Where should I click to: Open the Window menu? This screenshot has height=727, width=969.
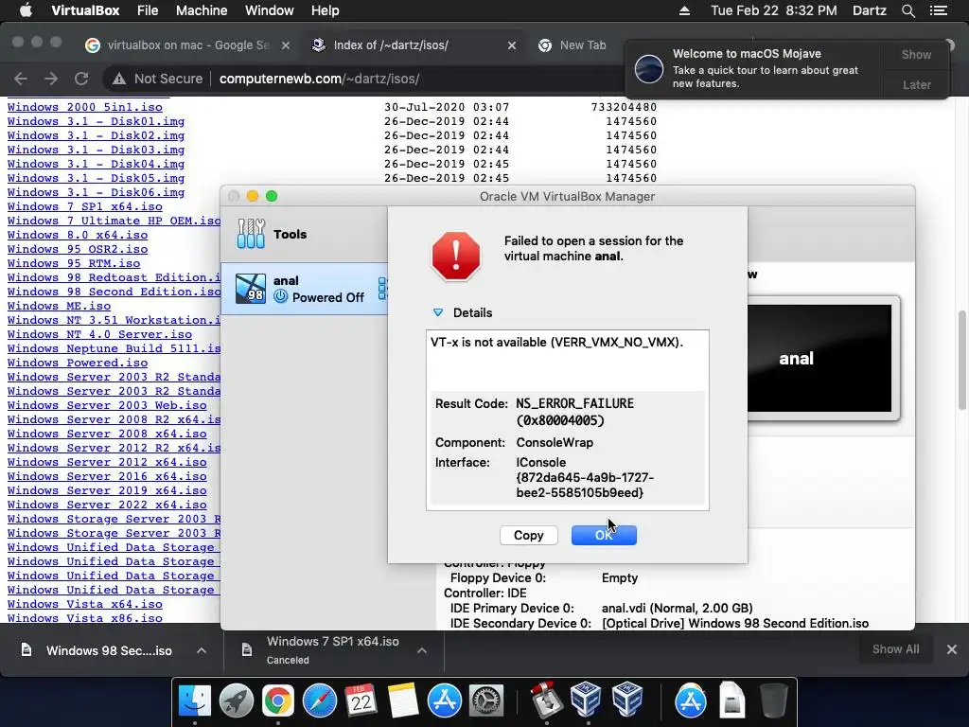(270, 10)
